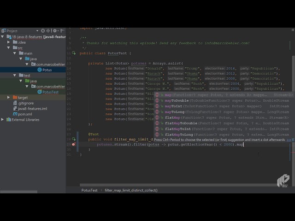Hide the Project tool window
Image resolution: width=295 pixels, height=221 pixels.
pyautogui.click(x=63, y=31)
